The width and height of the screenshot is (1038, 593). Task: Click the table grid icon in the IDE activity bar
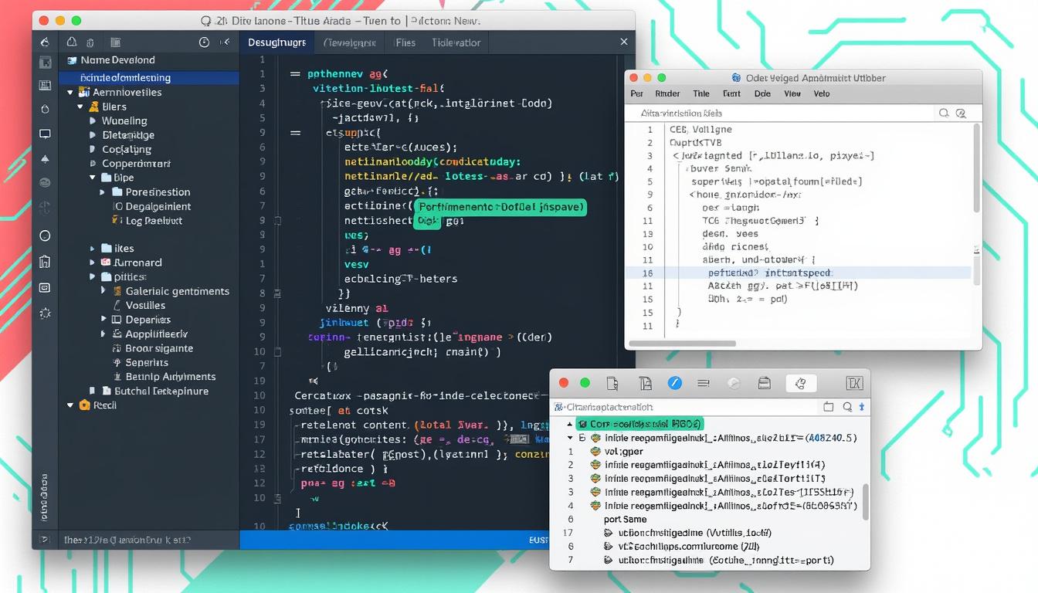(45, 86)
